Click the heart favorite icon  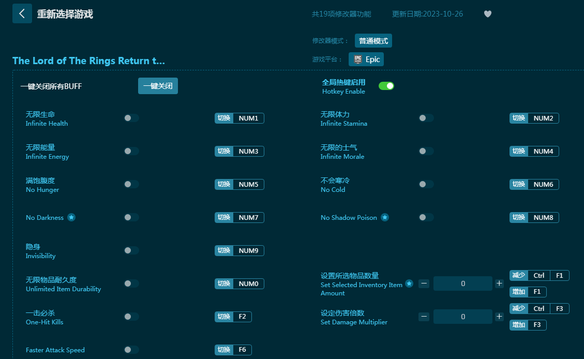[488, 14]
